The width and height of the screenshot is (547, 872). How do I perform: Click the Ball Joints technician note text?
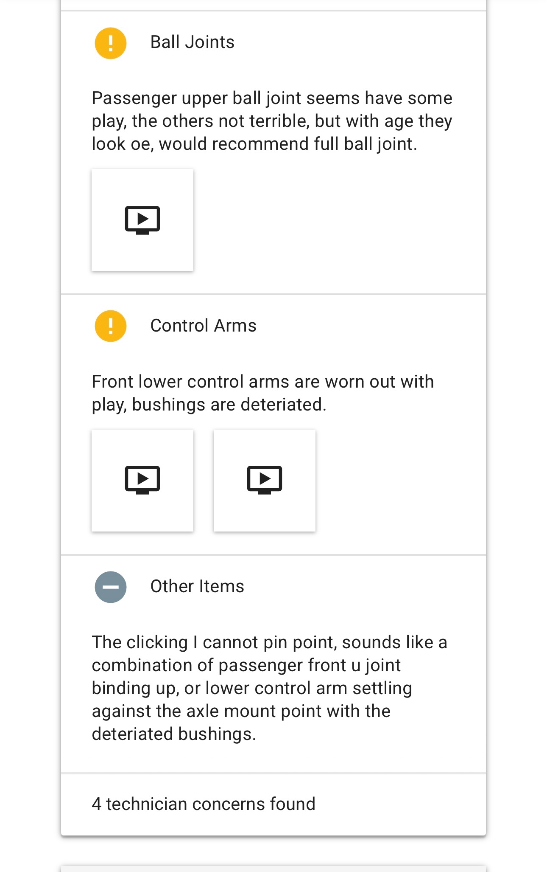click(271, 121)
